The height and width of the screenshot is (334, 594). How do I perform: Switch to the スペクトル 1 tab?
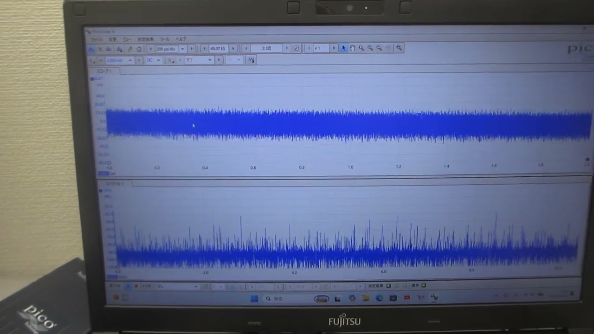click(x=116, y=184)
